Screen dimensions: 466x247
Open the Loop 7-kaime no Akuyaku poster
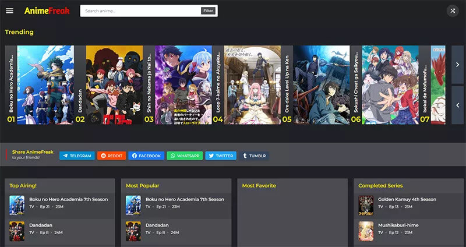pos(252,84)
